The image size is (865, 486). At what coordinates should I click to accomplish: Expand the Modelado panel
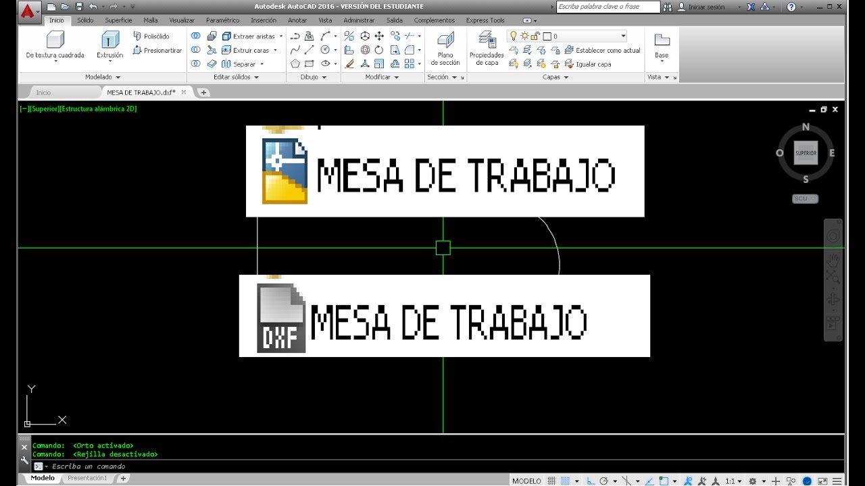[103, 77]
